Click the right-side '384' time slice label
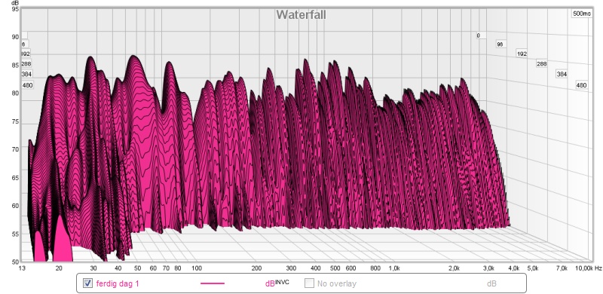This screenshot has height=294, width=603. (562, 74)
